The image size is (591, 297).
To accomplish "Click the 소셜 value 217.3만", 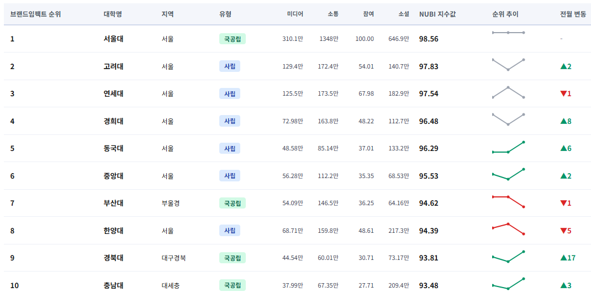I will pyautogui.click(x=399, y=231).
